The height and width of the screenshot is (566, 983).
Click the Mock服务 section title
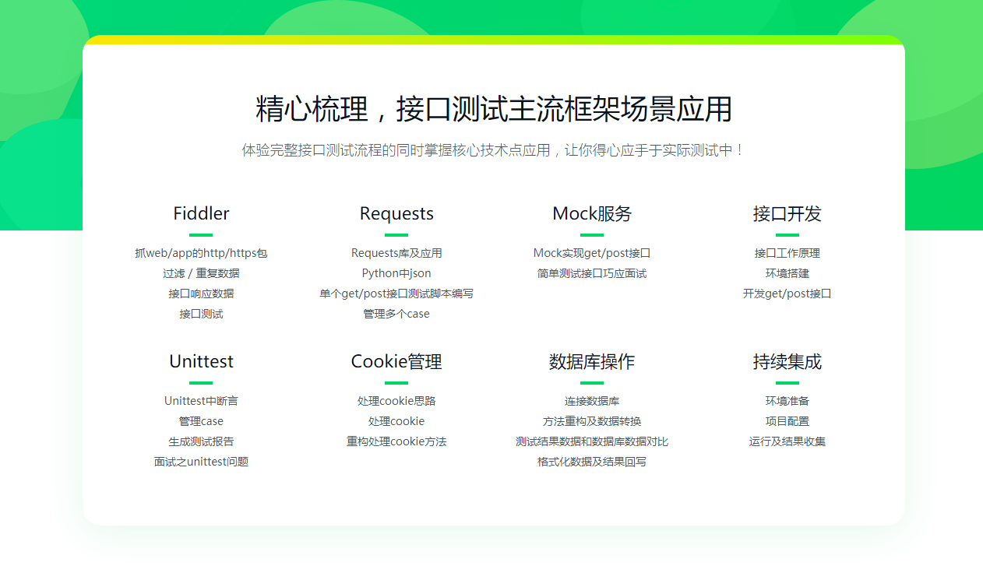[592, 213]
